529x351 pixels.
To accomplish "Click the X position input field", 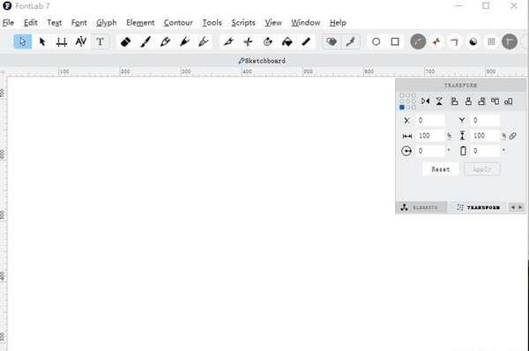I will 430,121.
